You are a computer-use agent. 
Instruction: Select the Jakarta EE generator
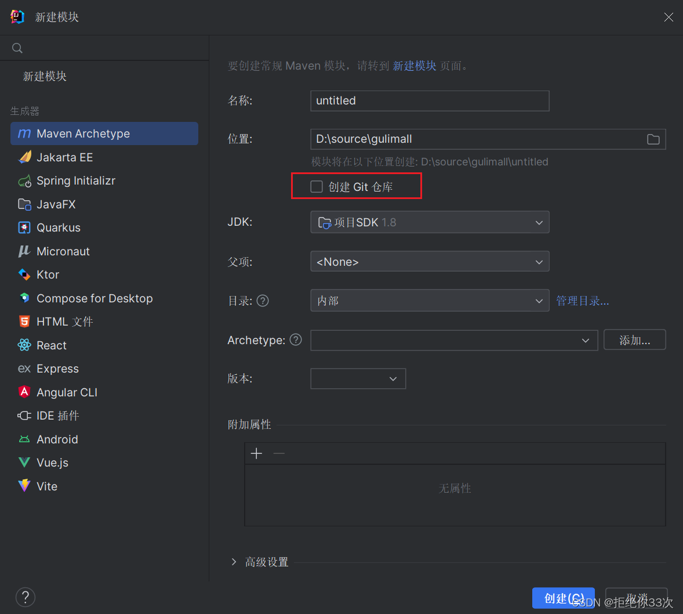click(104, 157)
